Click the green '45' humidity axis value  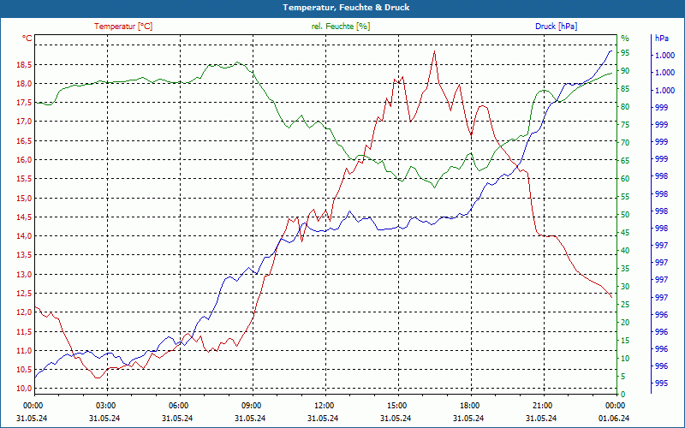pyautogui.click(x=625, y=232)
